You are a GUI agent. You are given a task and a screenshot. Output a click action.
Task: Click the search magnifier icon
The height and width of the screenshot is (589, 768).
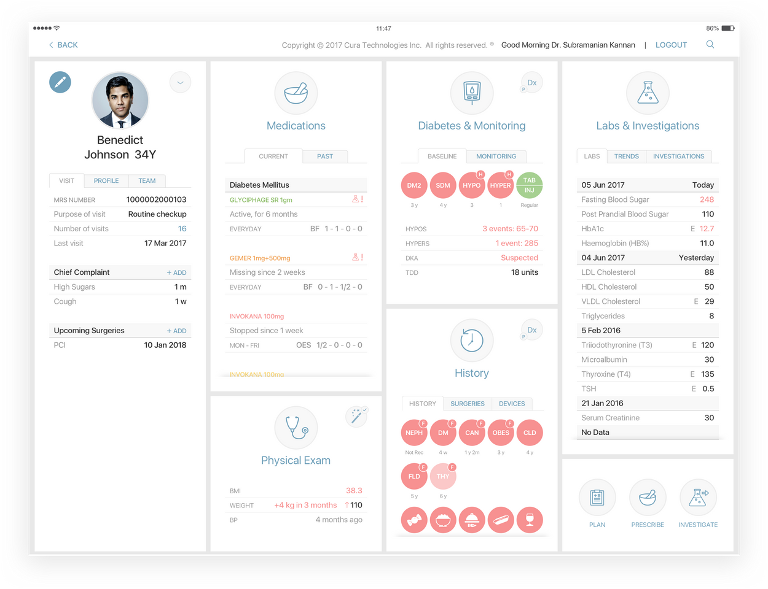click(x=710, y=45)
